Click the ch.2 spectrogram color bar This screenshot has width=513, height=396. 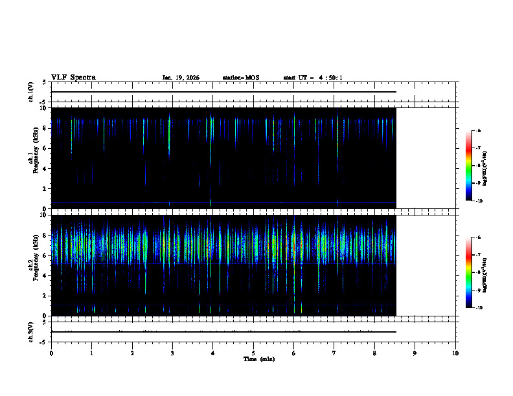(469, 272)
